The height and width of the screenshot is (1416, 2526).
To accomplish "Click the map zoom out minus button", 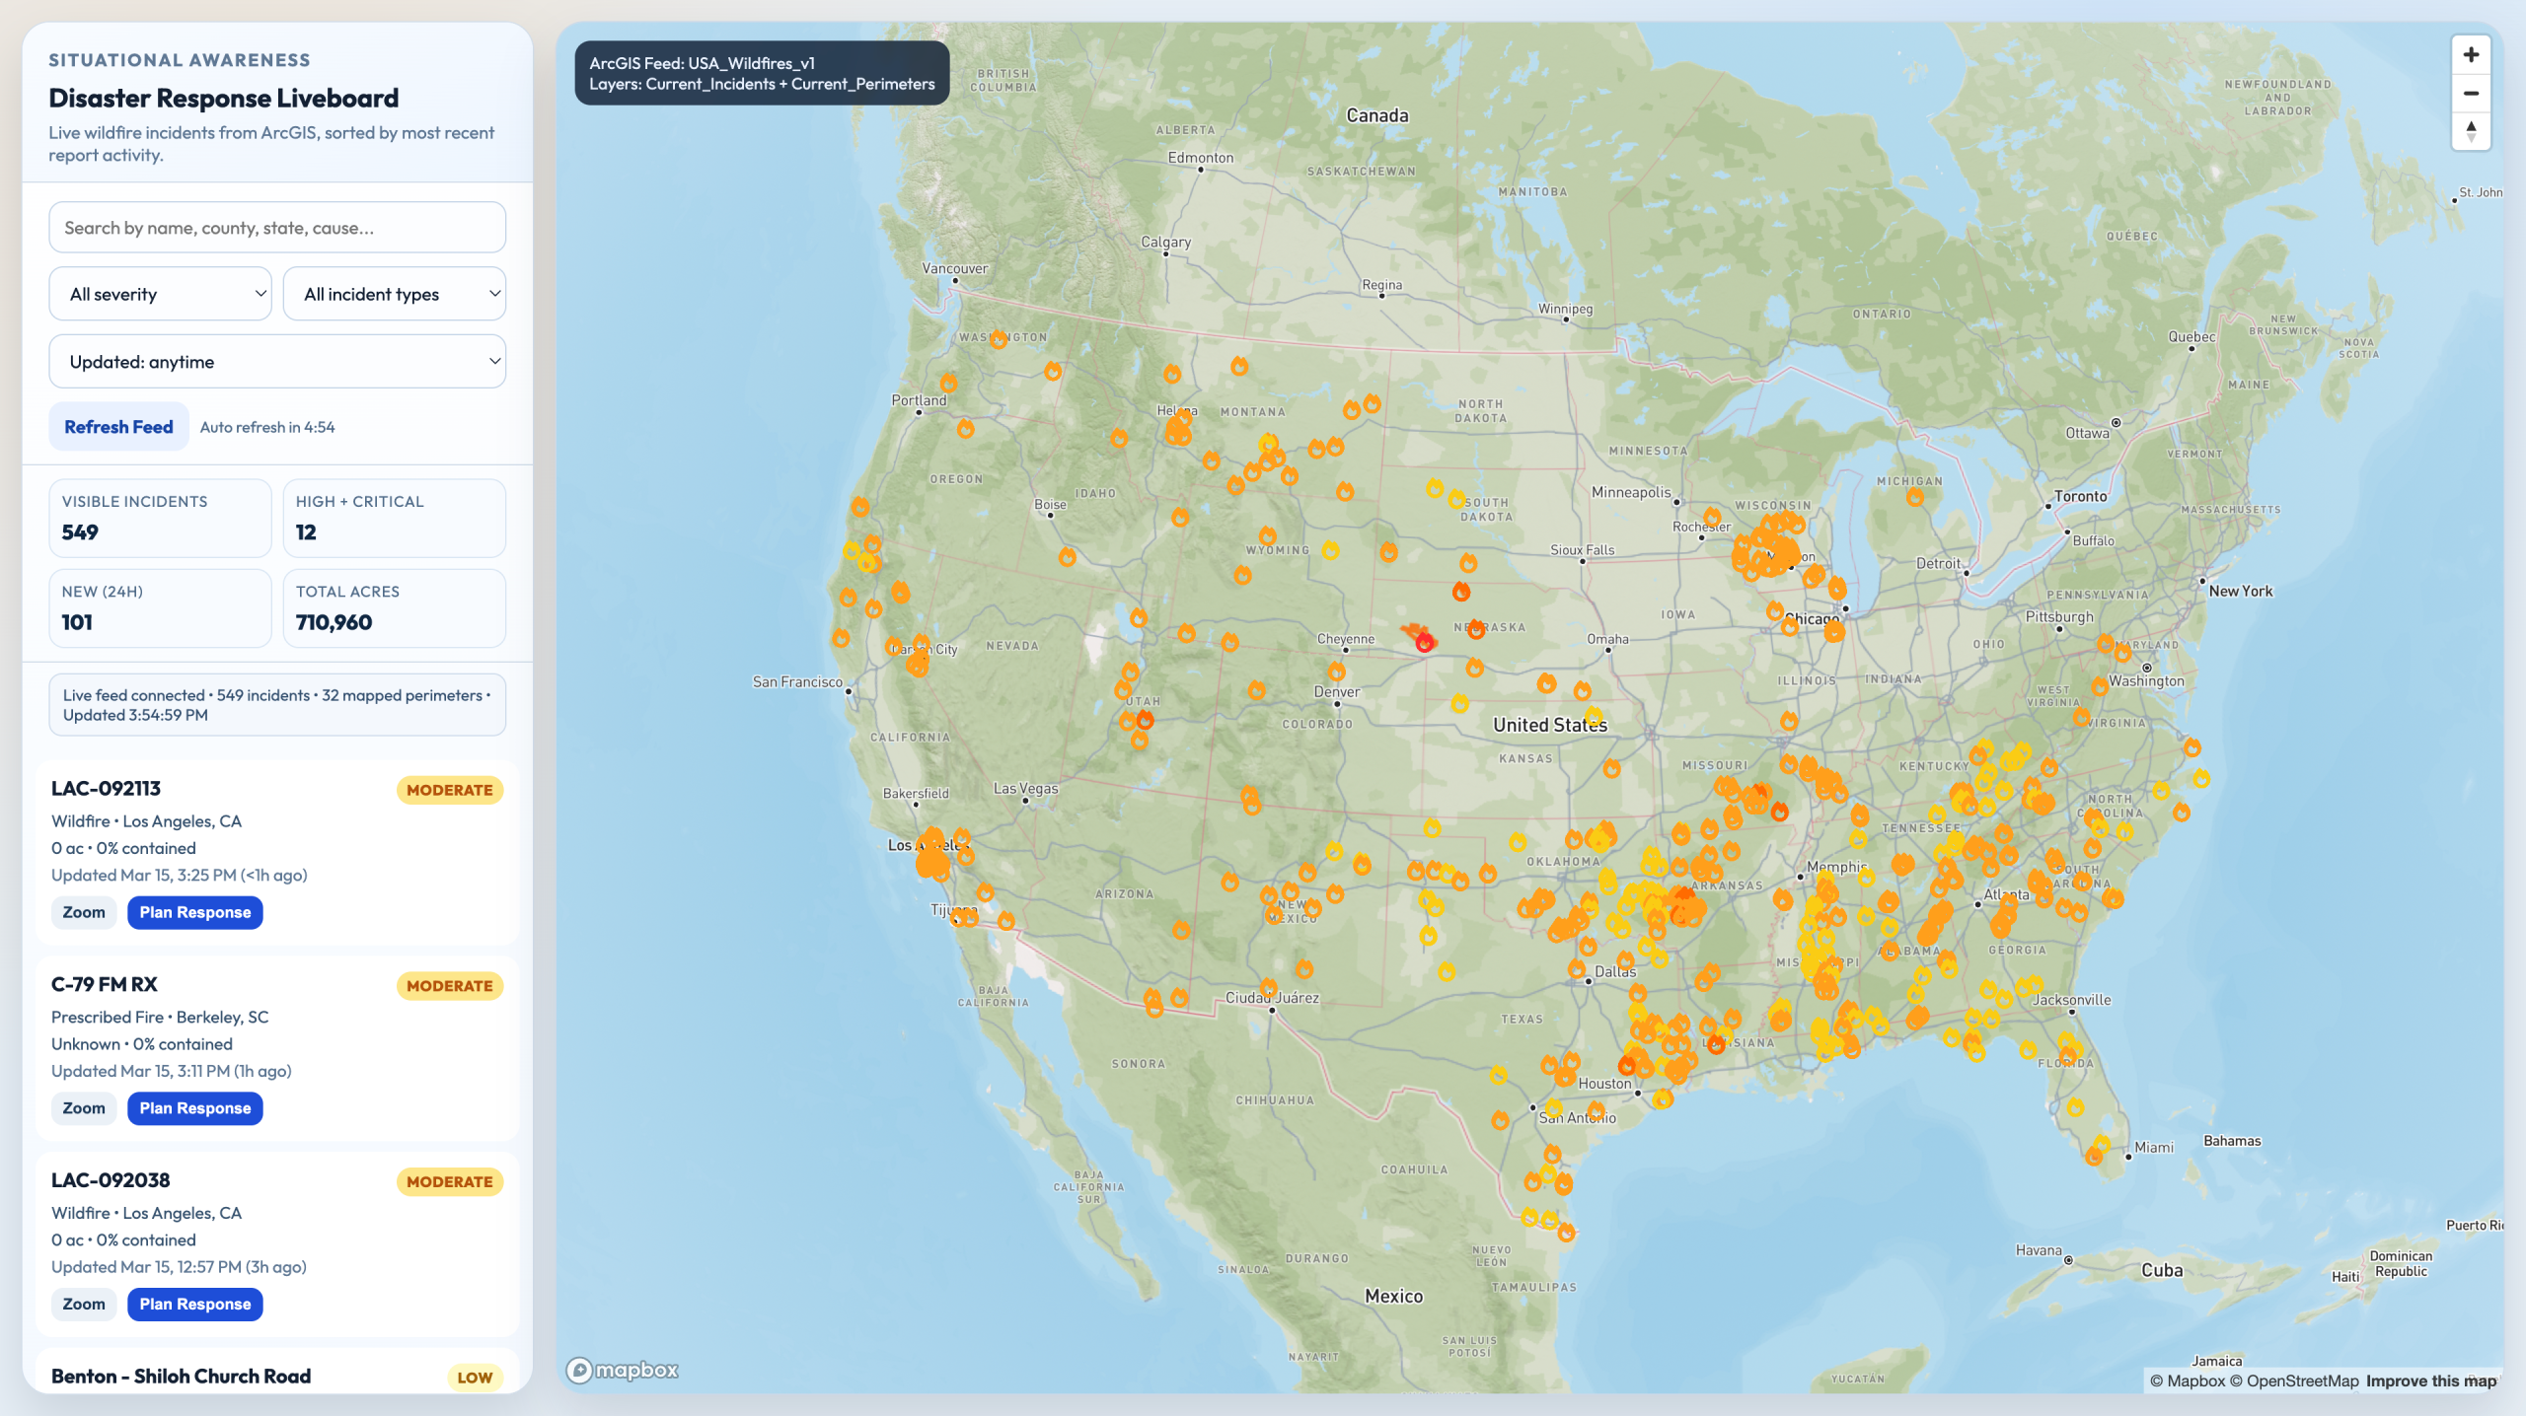I will [2470, 94].
